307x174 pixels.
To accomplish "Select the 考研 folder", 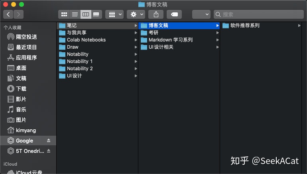I will [179, 33].
